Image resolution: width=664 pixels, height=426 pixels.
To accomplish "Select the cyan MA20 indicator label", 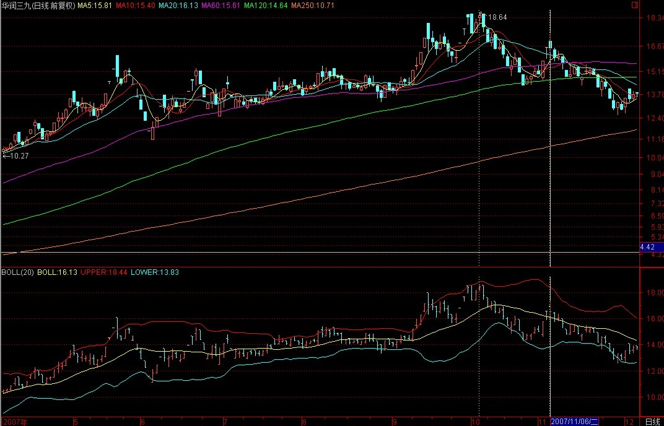I will (x=178, y=6).
